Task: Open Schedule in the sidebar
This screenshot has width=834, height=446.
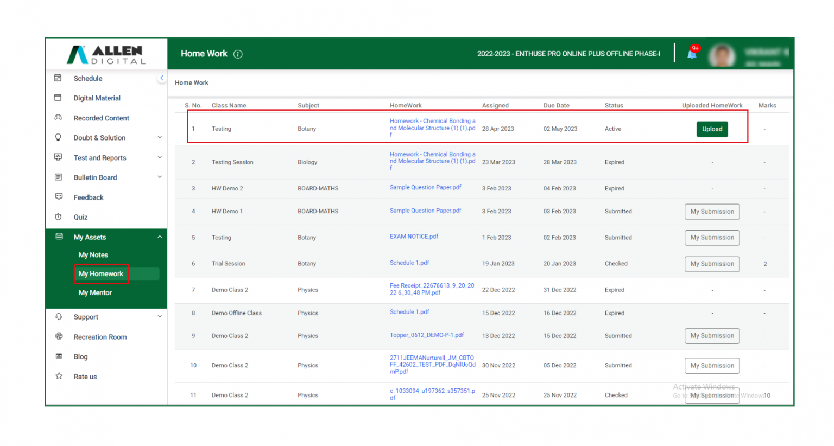Action: (88, 79)
